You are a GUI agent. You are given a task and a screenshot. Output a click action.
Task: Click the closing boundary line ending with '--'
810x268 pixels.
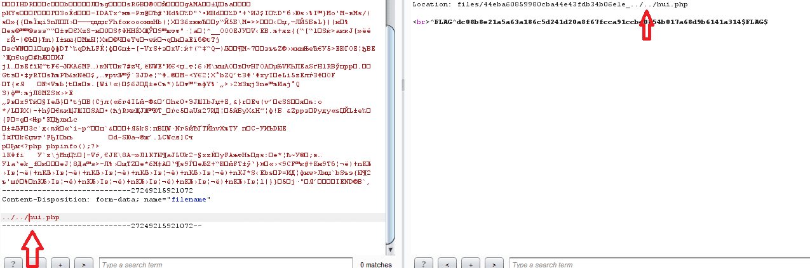click(102, 226)
